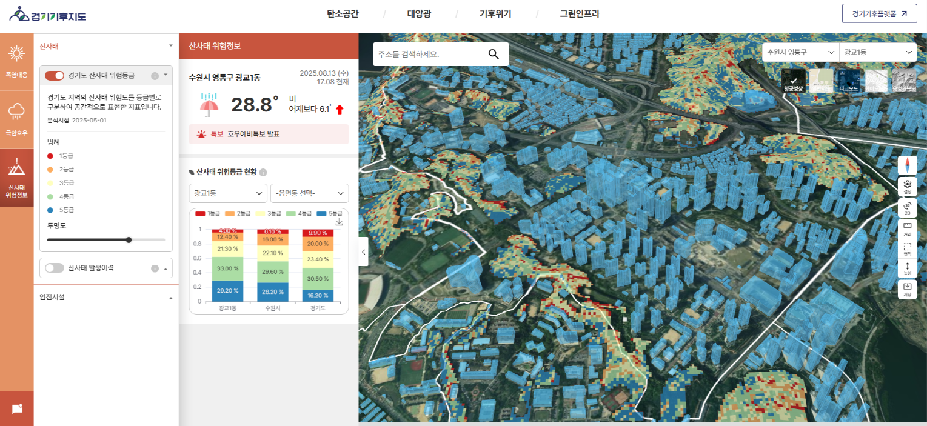927x426 pixels.
Task: Click the 1등급 red legend dot
Action: tap(50, 156)
